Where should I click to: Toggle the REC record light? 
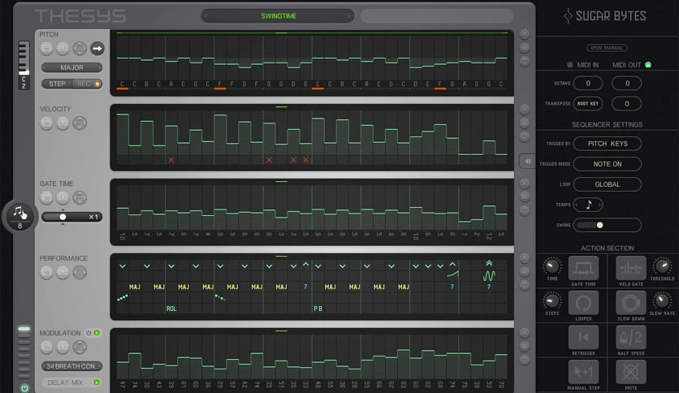97,84
